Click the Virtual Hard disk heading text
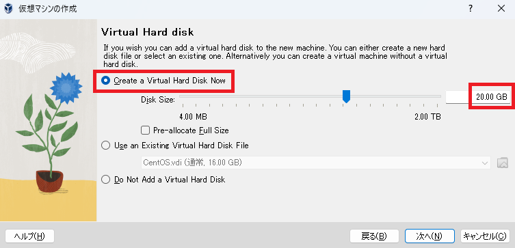This screenshot has width=515, height=248. pos(148,32)
